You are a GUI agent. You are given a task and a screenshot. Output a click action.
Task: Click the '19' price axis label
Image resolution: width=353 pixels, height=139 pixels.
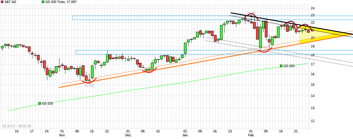[x=313, y=46]
